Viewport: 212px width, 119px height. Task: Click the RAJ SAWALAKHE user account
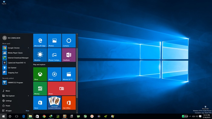(x=12, y=38)
